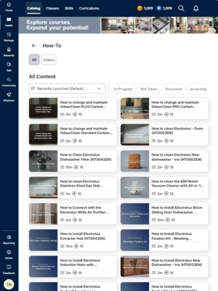Switch to the Skills tab

[x=69, y=8]
